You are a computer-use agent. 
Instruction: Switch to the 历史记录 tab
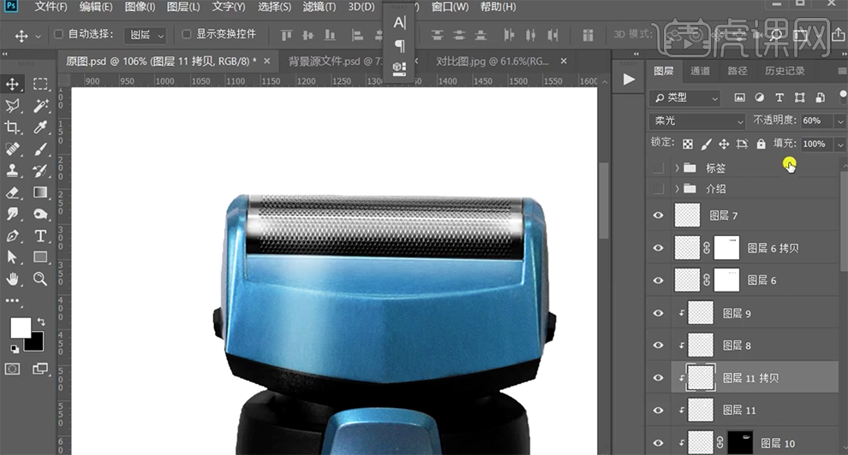784,71
